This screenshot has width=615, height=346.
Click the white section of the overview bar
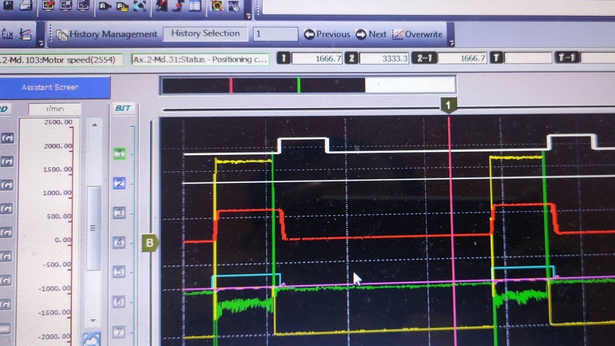pyautogui.click(x=410, y=85)
